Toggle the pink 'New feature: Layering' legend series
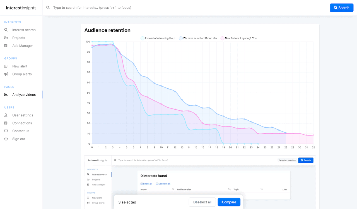Viewport: 357px width, 209px height. pos(222,38)
